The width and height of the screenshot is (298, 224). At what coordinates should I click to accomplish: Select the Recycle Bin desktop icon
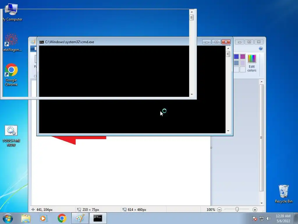pos(283,194)
